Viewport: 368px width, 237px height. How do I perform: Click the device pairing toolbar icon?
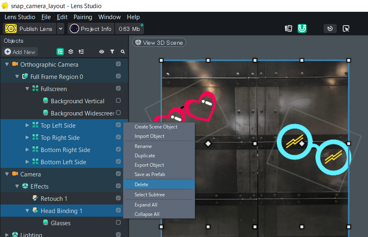(x=288, y=28)
